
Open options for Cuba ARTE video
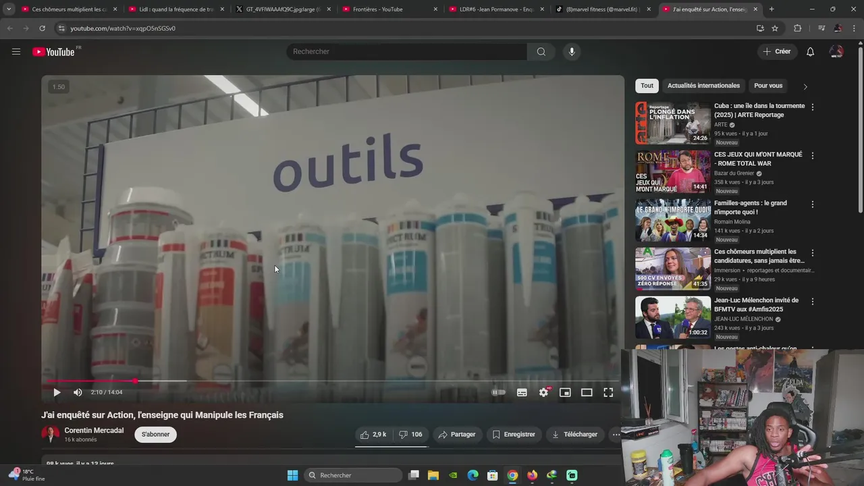click(x=812, y=107)
